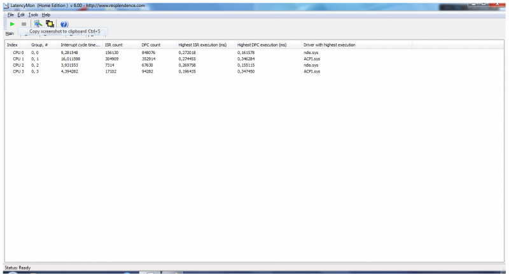Open the Tools menu

[x=33, y=15]
